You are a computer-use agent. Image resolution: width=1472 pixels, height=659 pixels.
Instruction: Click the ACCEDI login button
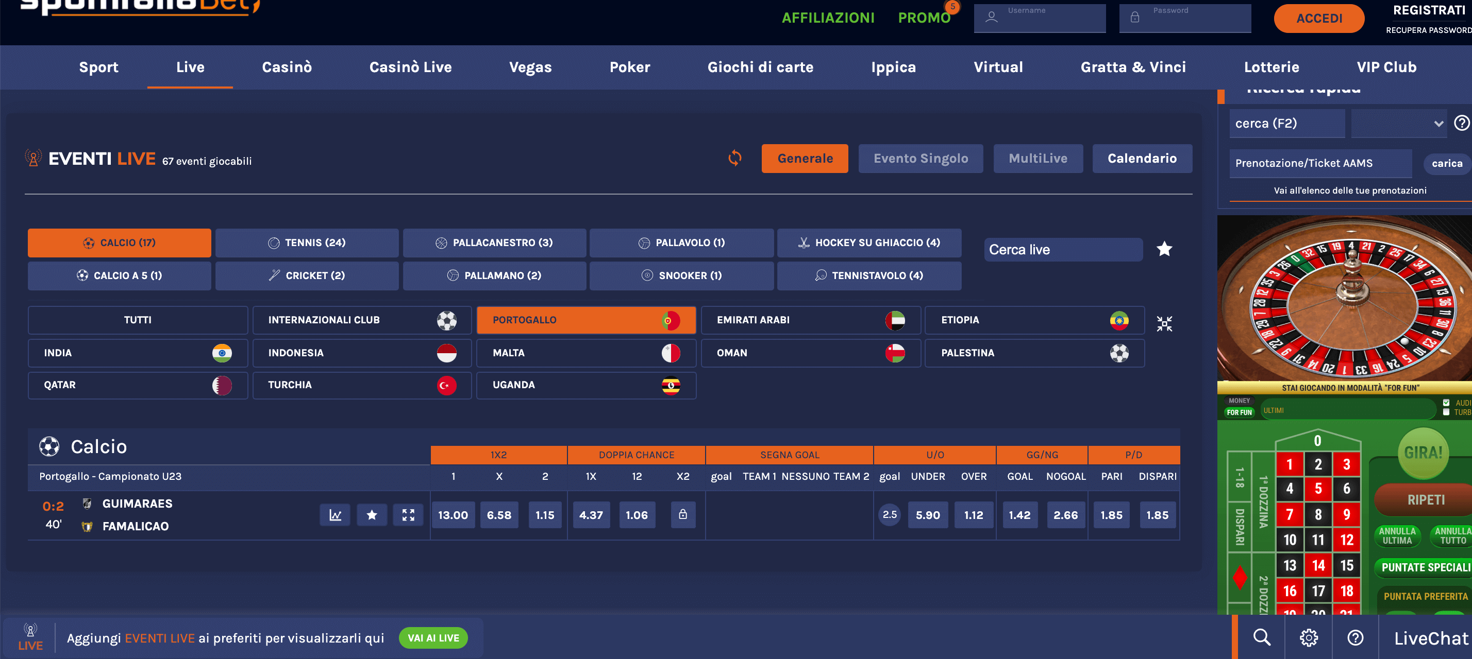point(1319,18)
